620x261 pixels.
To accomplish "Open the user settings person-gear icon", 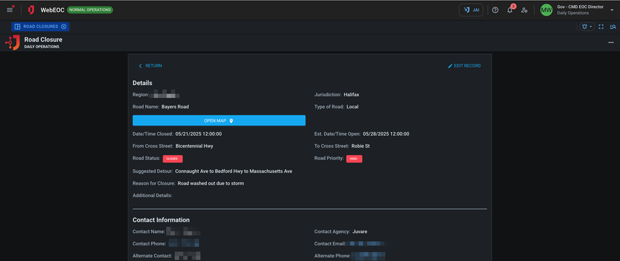I will pyautogui.click(x=525, y=10).
